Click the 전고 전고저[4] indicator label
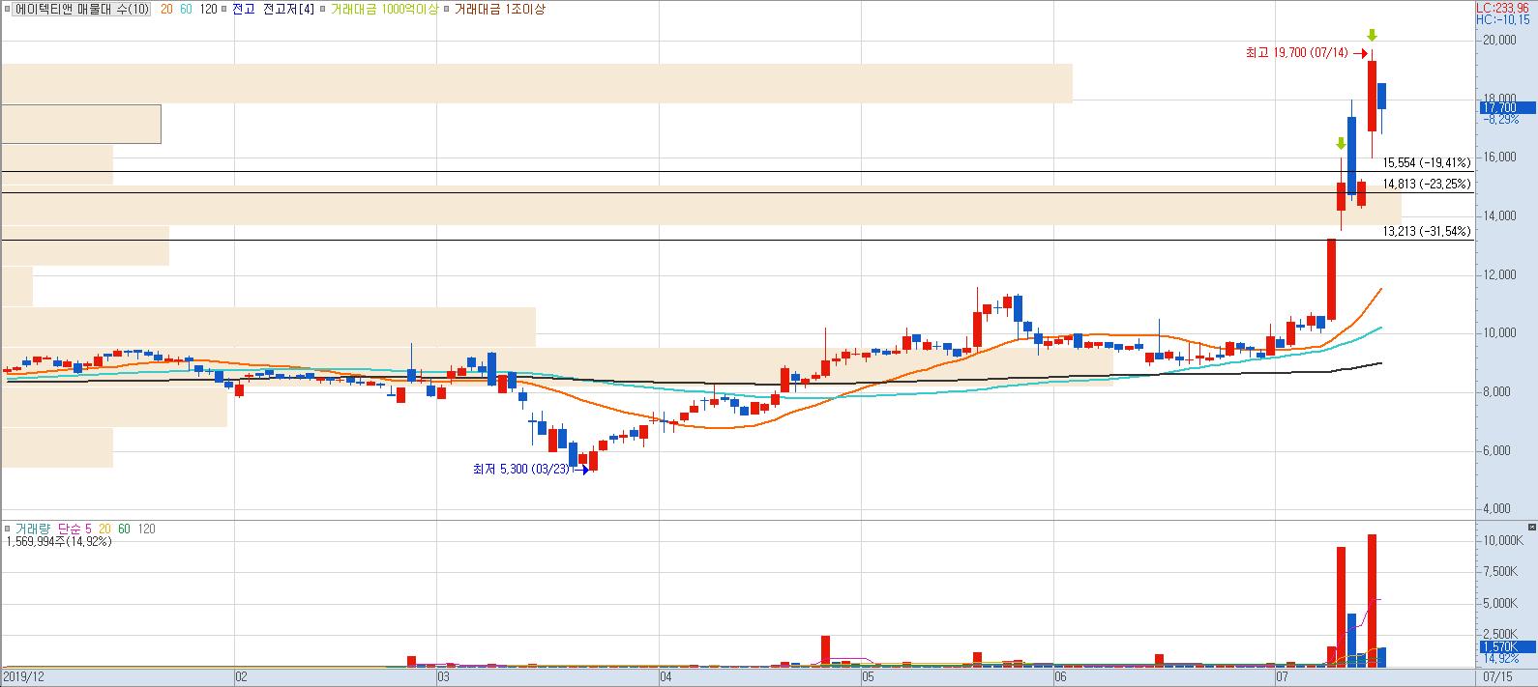The width and height of the screenshot is (1538, 687). pos(274,9)
